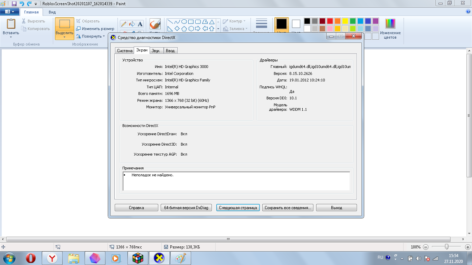Screen dimensions: 472x265
Task: Show hidden tray icons arrow
Action: (402, 258)
